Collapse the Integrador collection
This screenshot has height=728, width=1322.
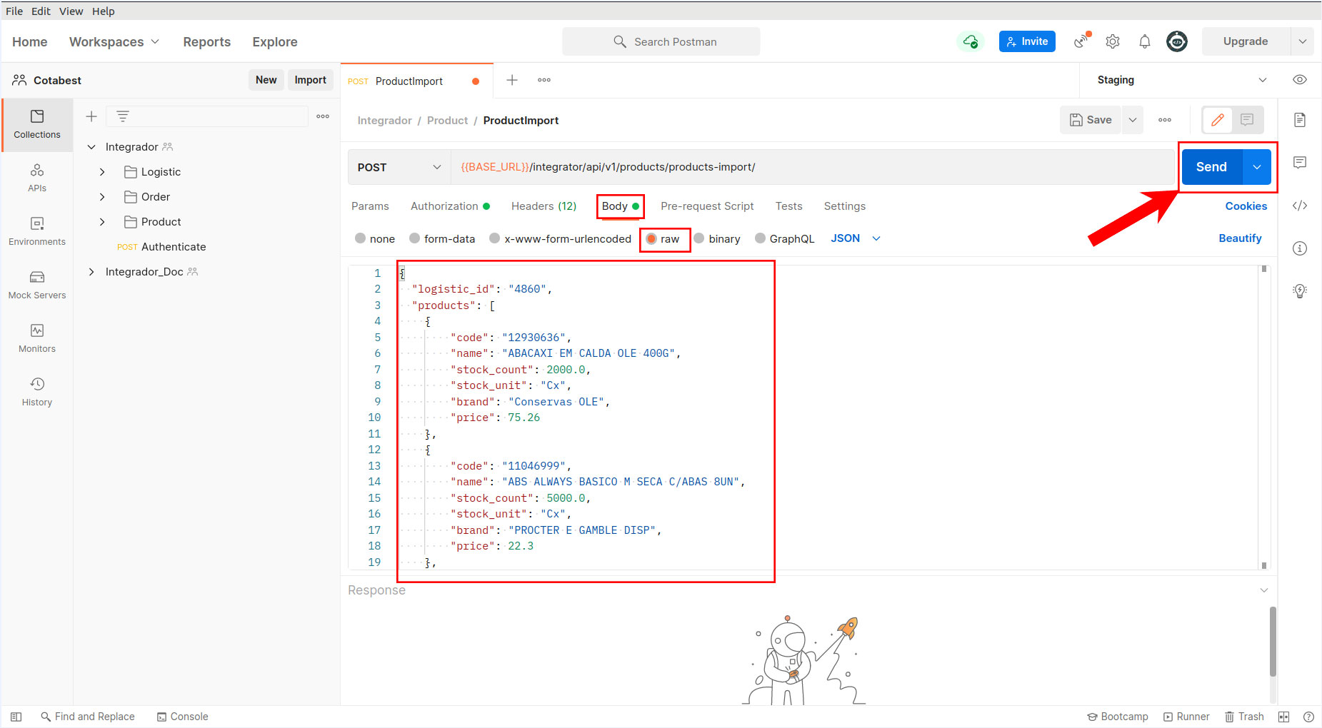pos(91,147)
